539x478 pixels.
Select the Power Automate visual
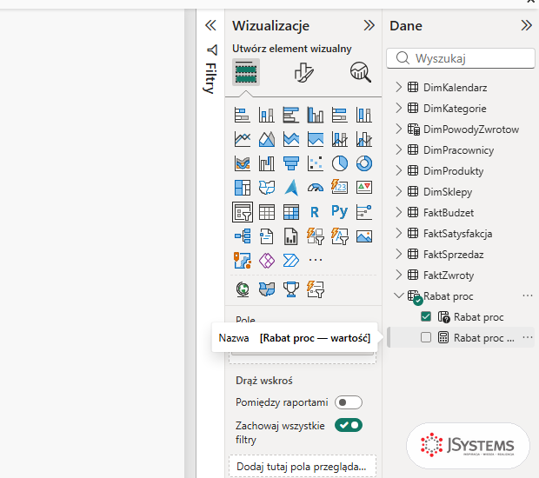291,261
